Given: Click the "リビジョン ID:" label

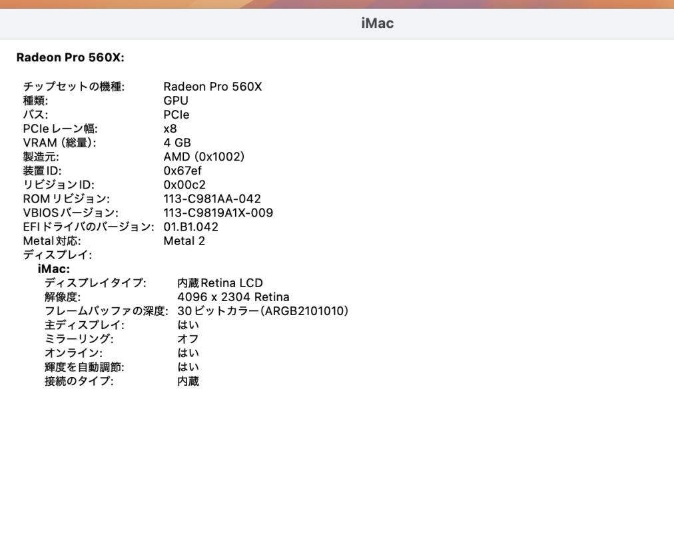Looking at the screenshot, I should point(59,185).
